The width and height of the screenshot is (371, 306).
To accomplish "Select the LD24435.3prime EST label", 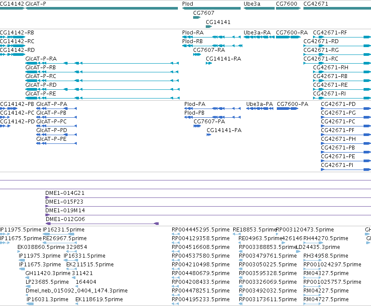I will [x=318, y=247].
